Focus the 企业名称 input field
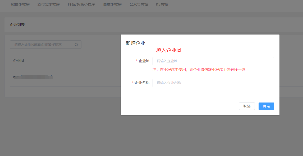The height and width of the screenshot is (156, 303). pos(213,83)
